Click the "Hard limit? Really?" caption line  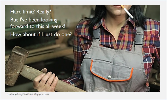pos(31,12)
